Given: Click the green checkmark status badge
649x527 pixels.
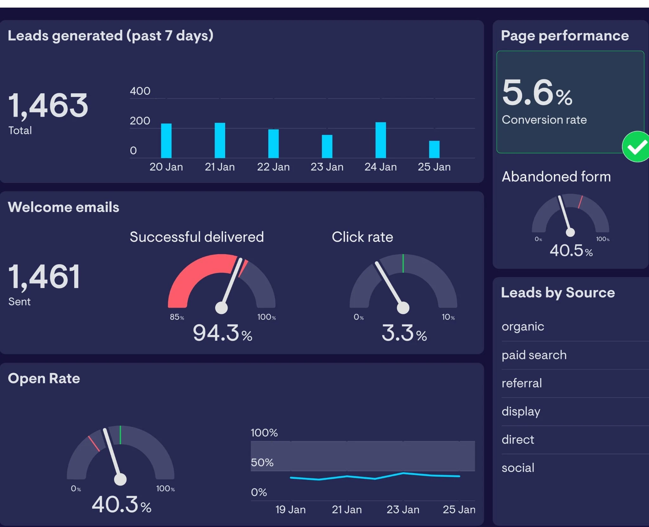Looking at the screenshot, I should [x=636, y=147].
